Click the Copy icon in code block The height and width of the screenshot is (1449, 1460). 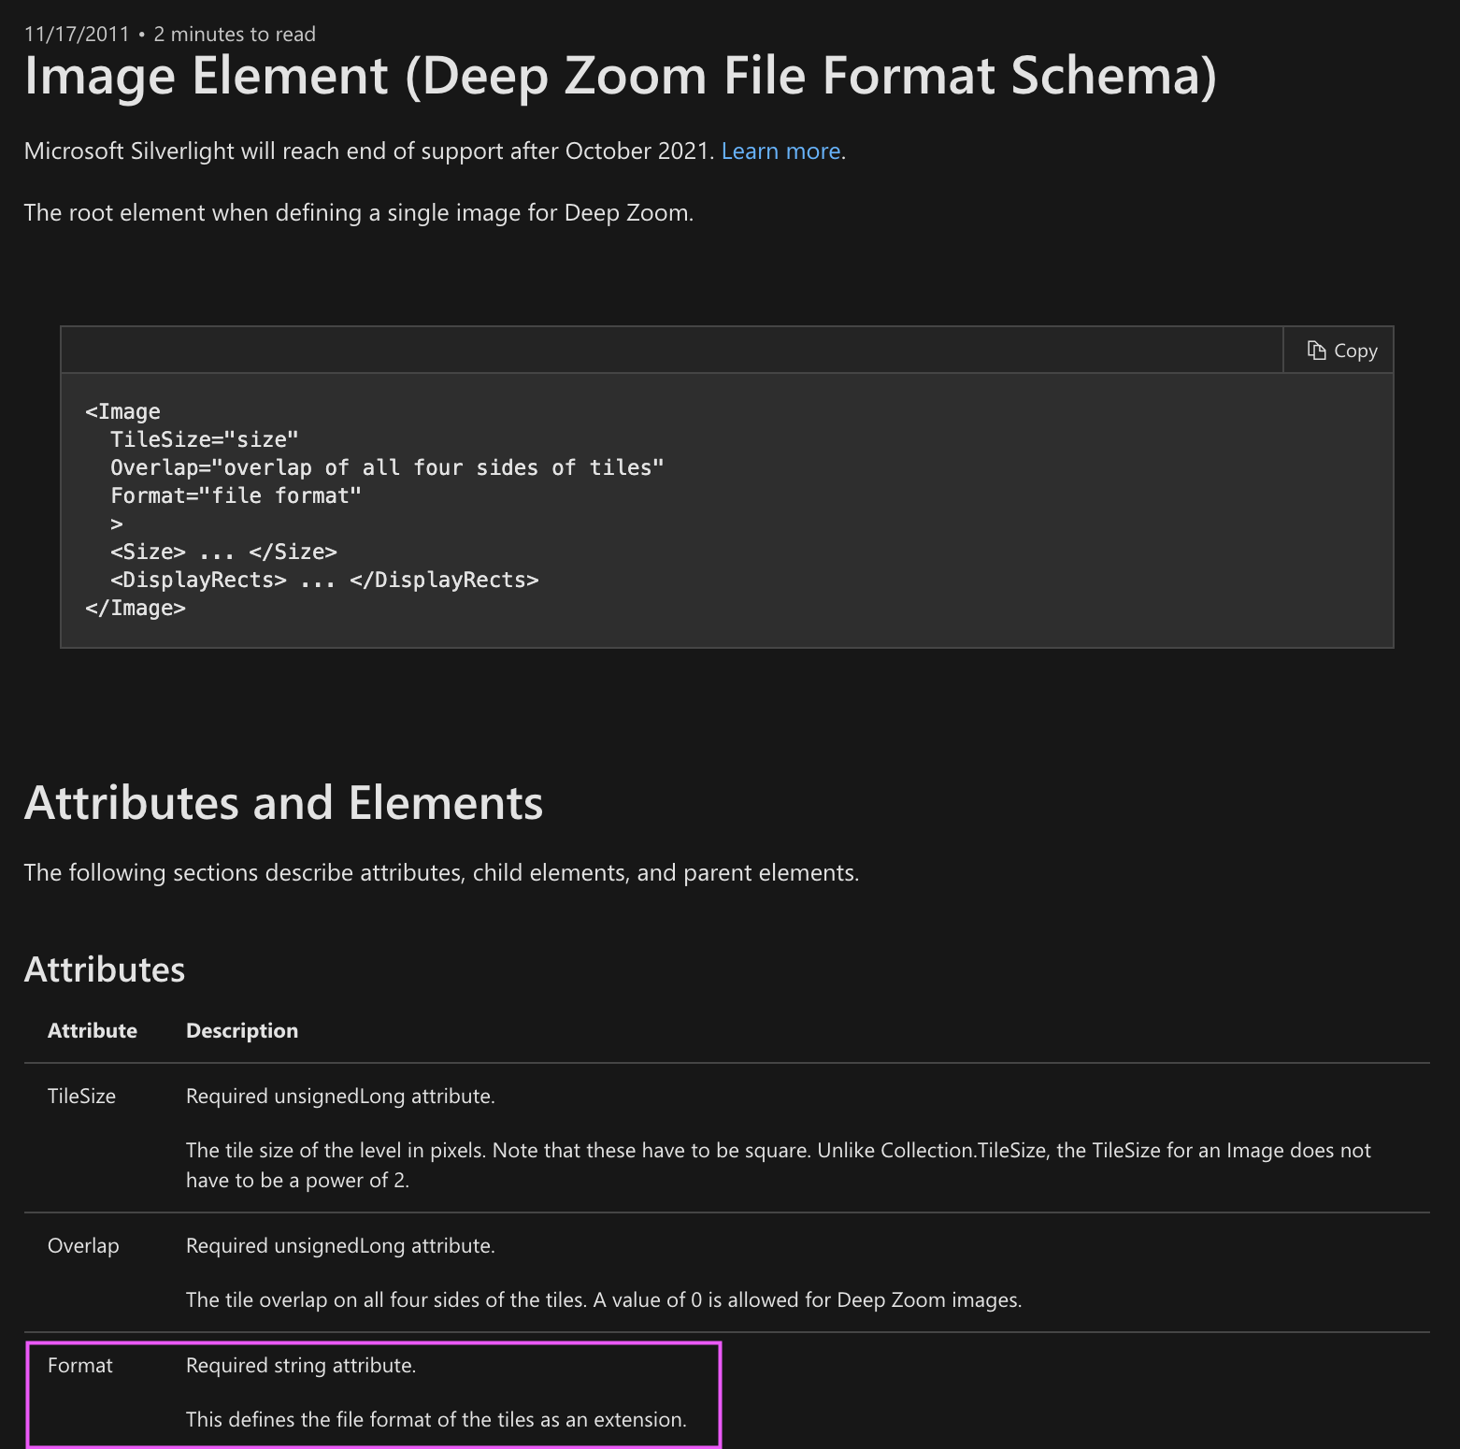pos(1316,351)
